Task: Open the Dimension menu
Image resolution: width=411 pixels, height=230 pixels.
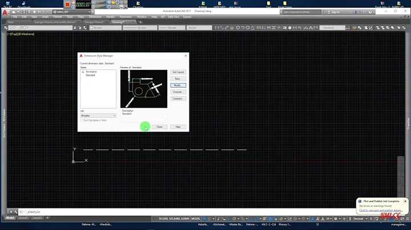Action: coord(95,17)
